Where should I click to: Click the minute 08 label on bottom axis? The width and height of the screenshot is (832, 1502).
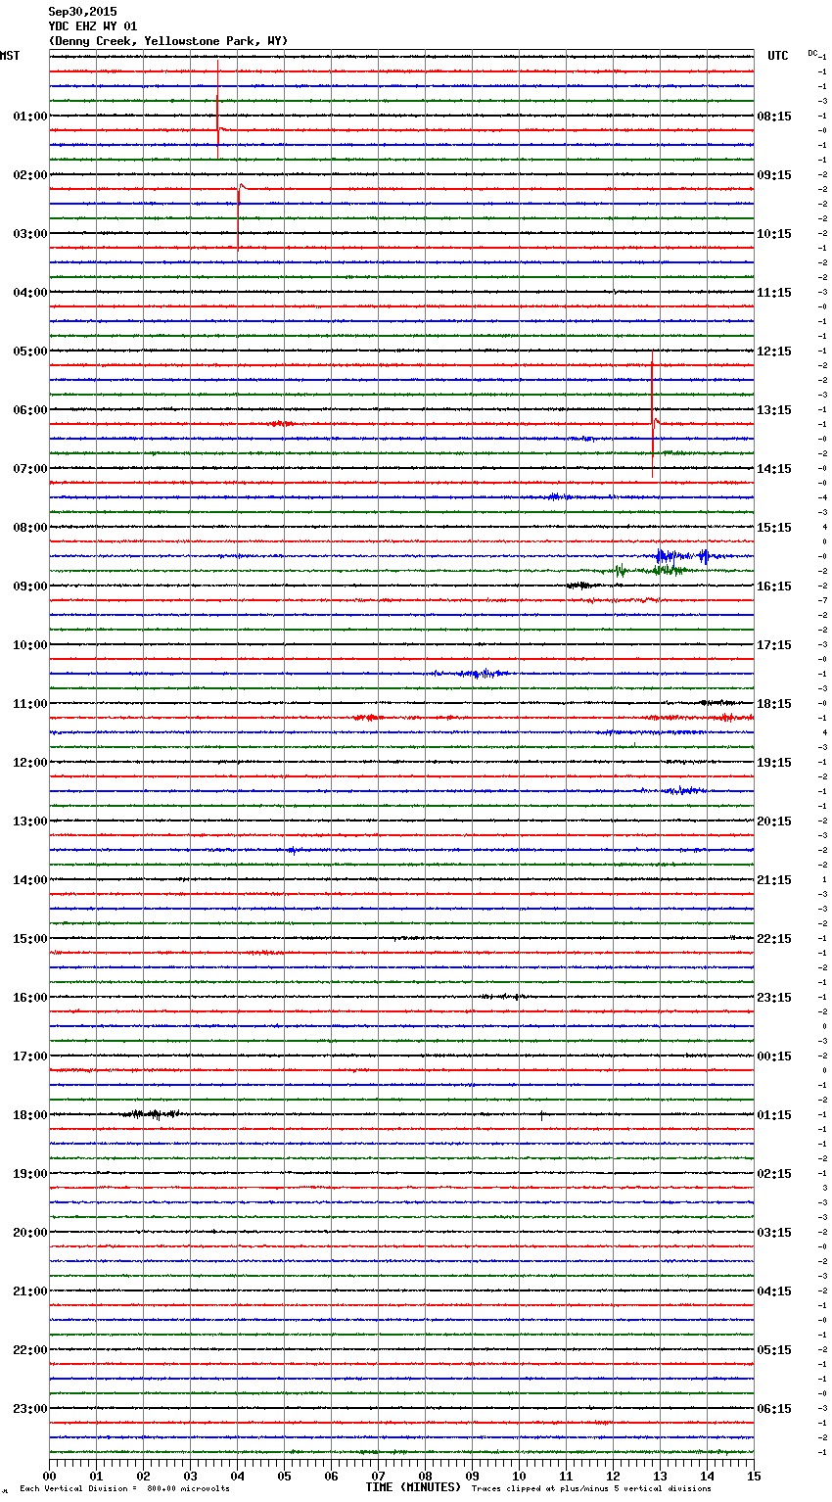[x=425, y=1476]
